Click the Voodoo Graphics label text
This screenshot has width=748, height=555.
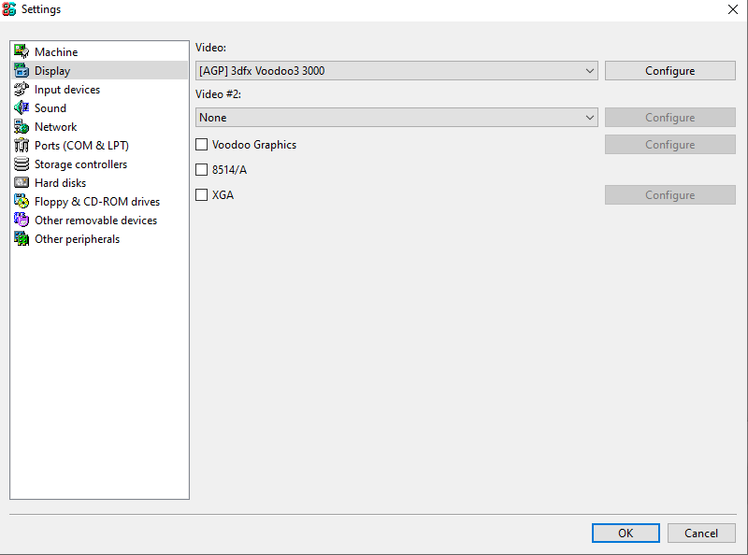254,145
